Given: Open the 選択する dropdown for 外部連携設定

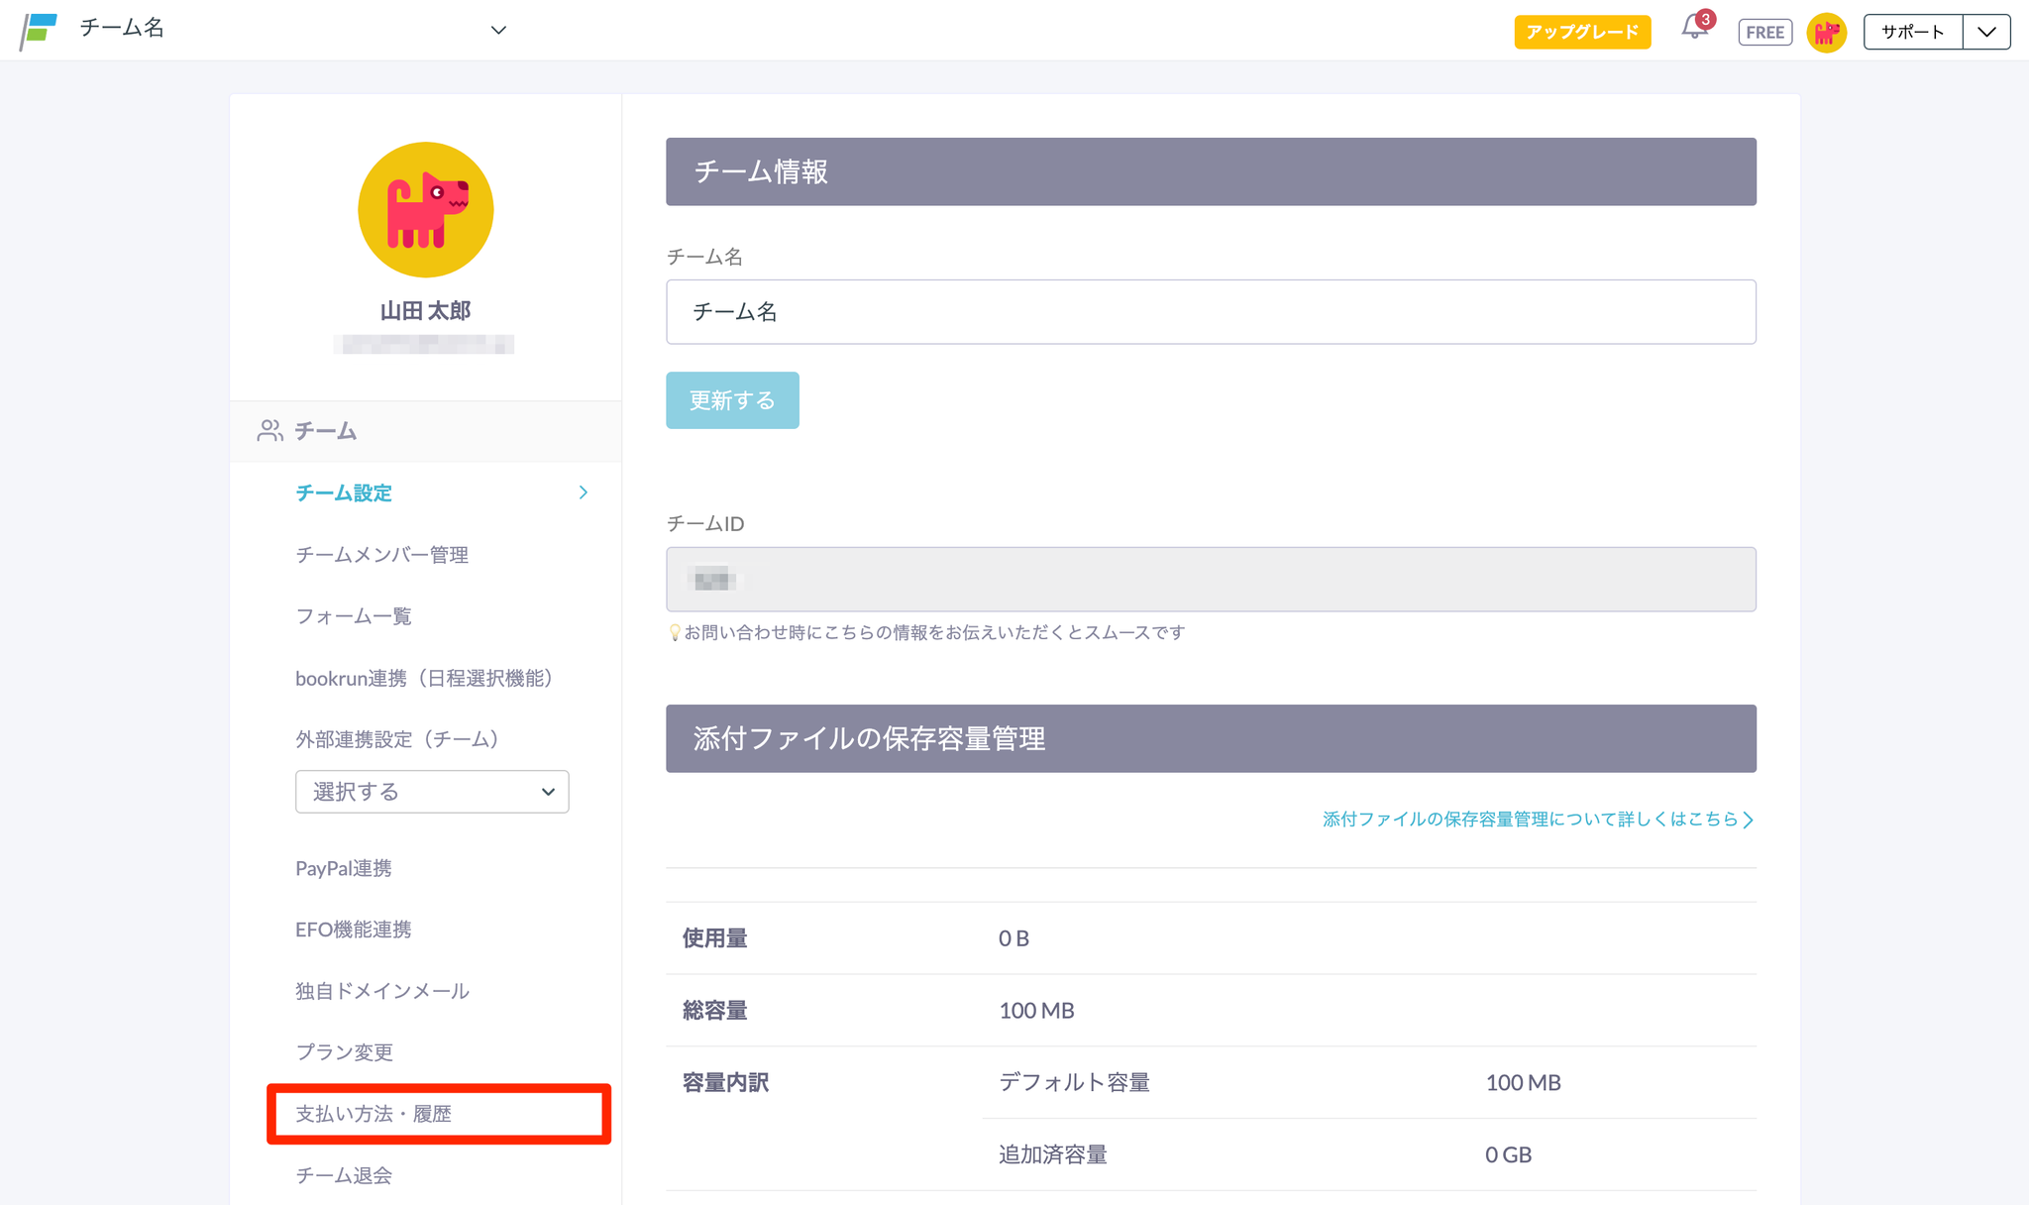Looking at the screenshot, I should 432,792.
